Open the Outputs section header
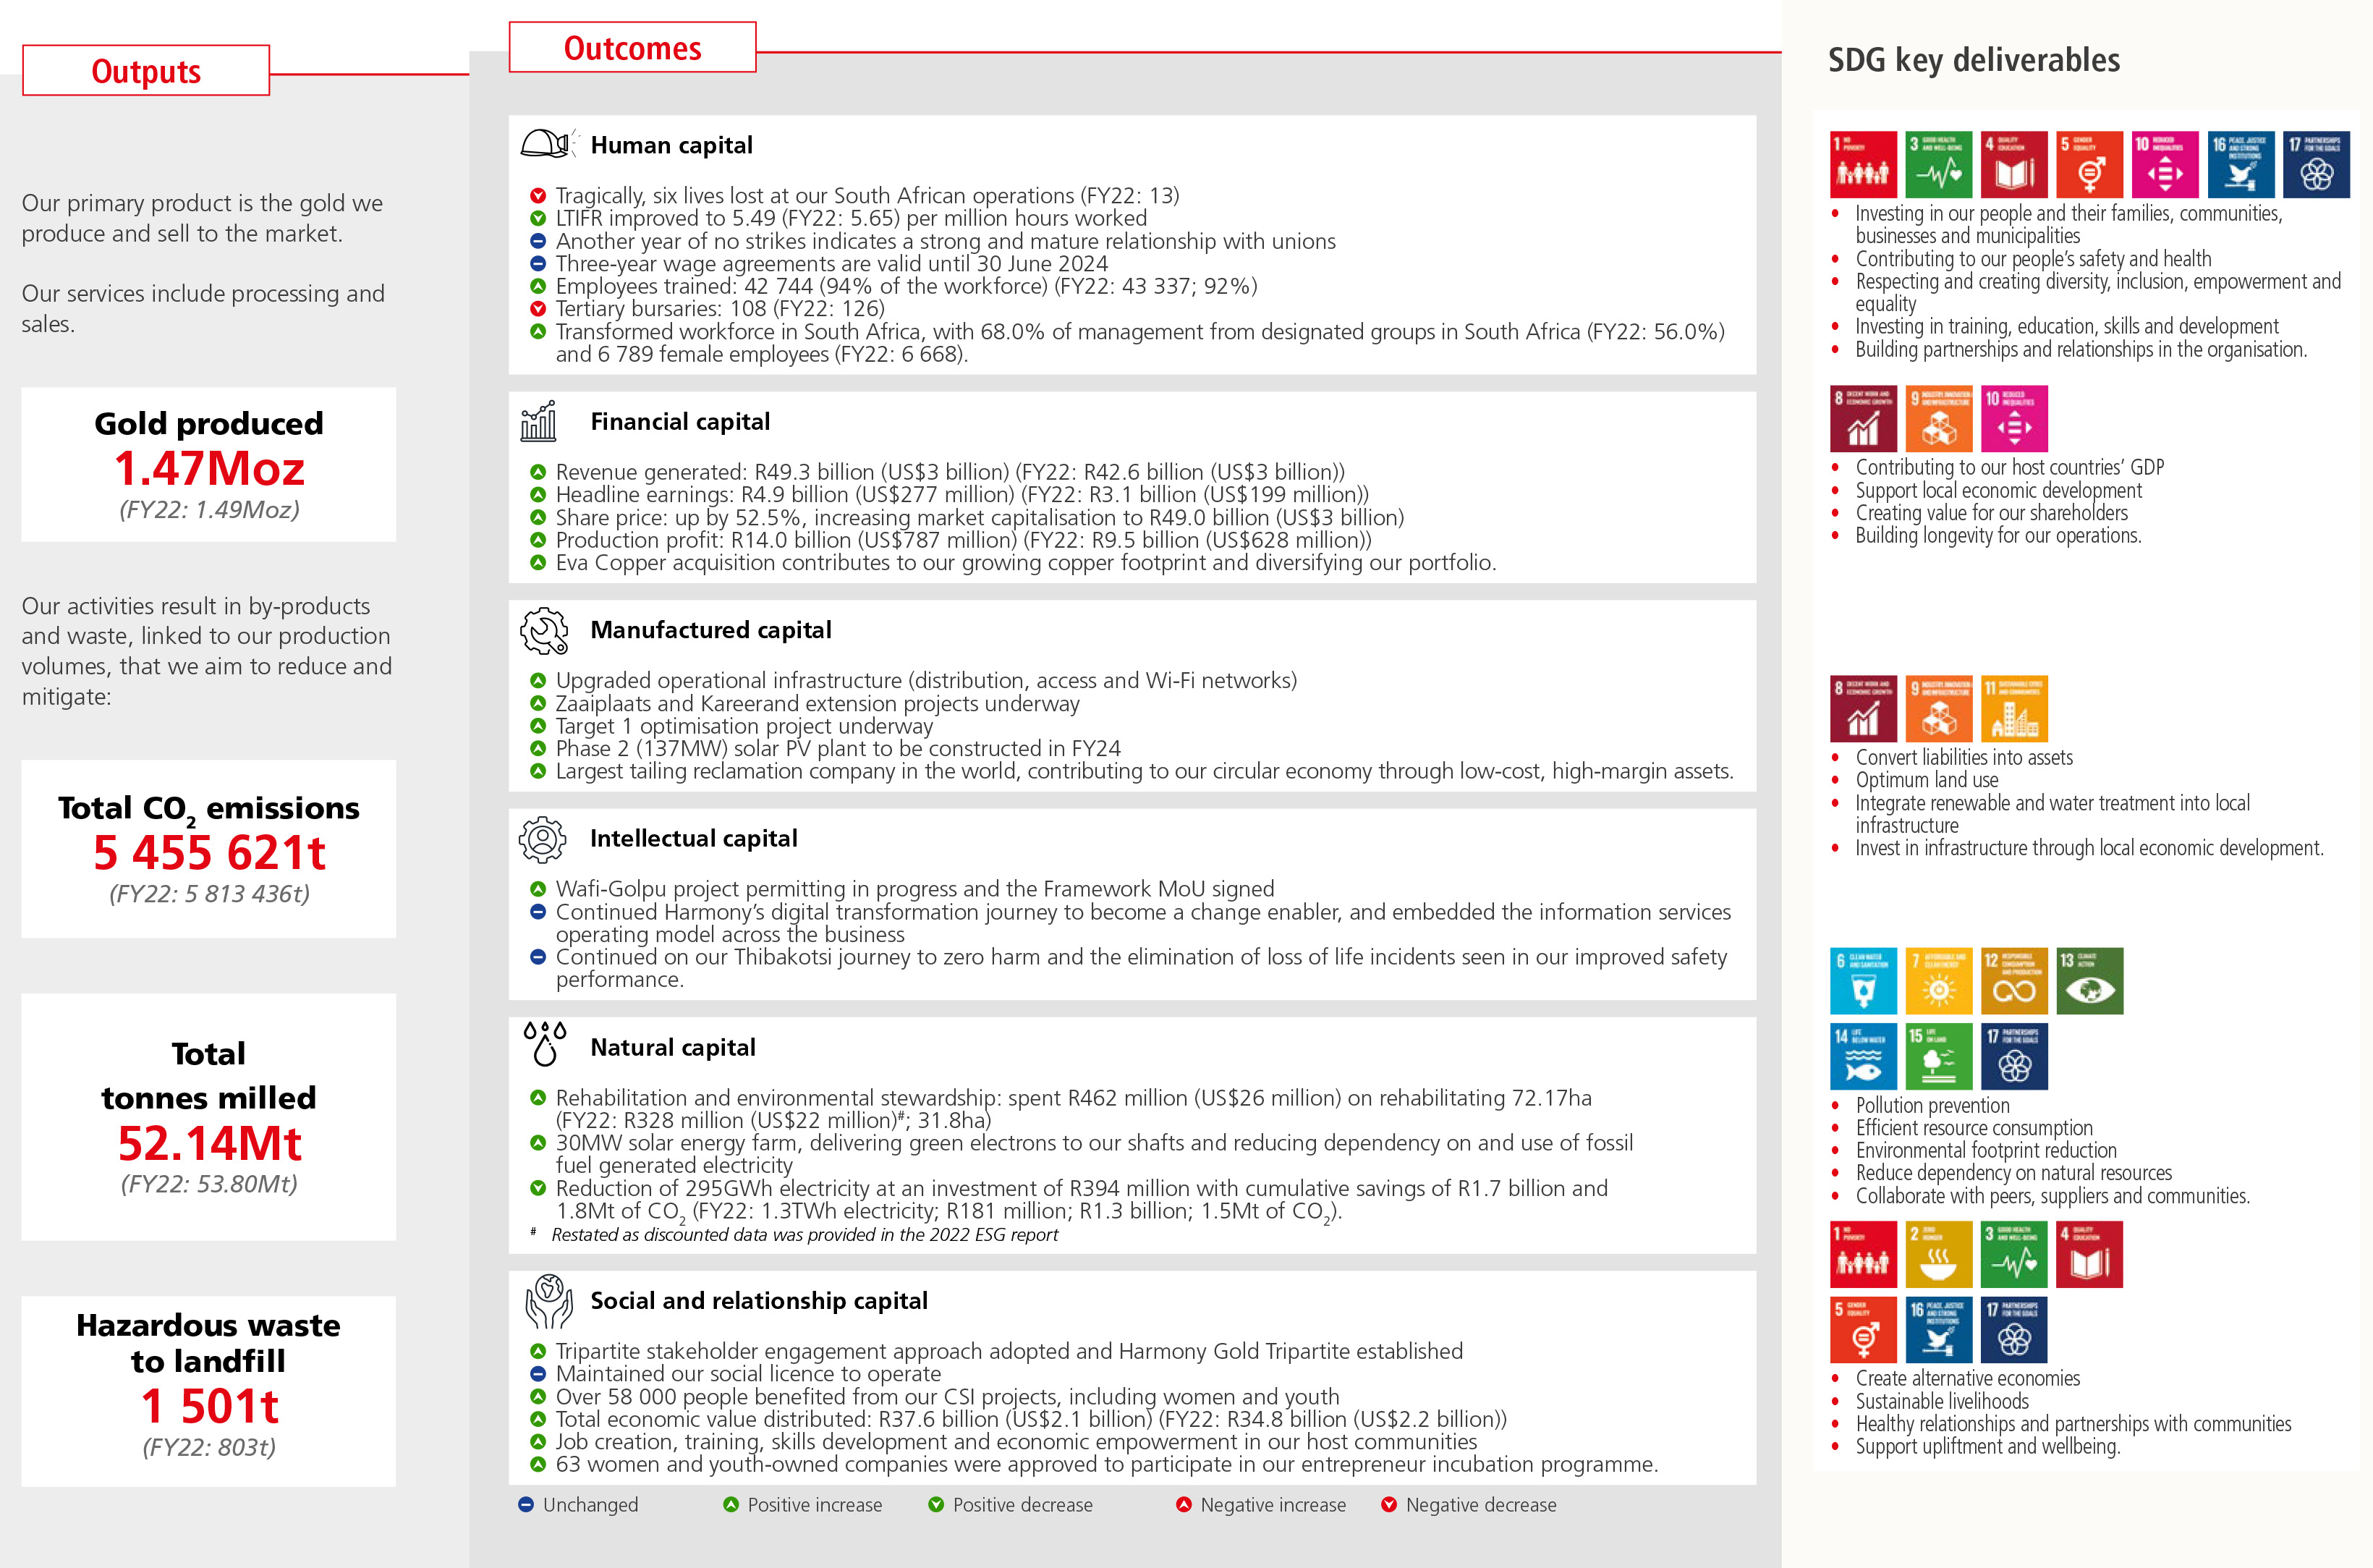This screenshot has width=2373, height=1568. tap(146, 70)
